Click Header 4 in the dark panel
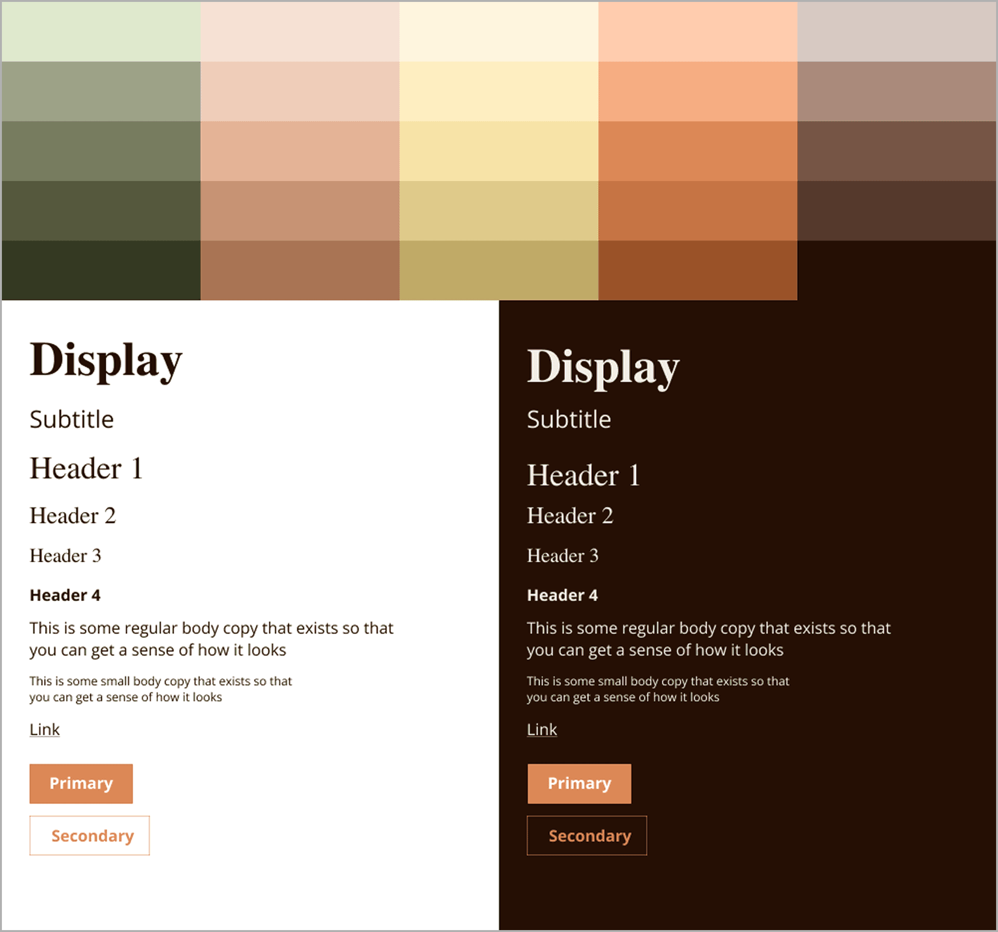 (x=562, y=595)
